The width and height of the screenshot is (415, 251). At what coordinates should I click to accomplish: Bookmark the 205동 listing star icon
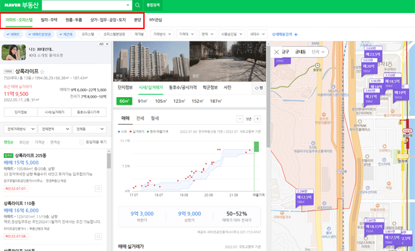point(98,188)
